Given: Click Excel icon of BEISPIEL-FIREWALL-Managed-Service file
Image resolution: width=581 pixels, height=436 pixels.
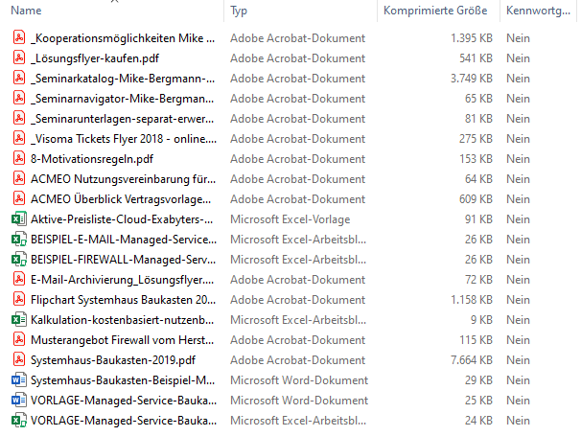Looking at the screenshot, I should pyautogui.click(x=18, y=259).
